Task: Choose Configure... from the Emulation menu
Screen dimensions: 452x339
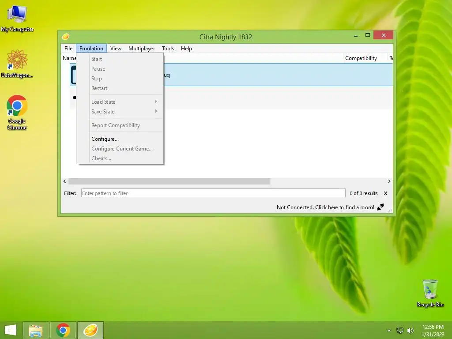Action: pos(120,139)
